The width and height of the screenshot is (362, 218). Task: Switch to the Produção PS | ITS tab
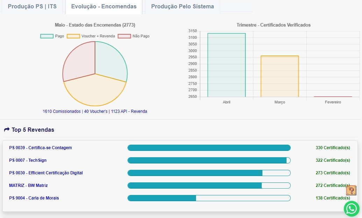(x=32, y=7)
